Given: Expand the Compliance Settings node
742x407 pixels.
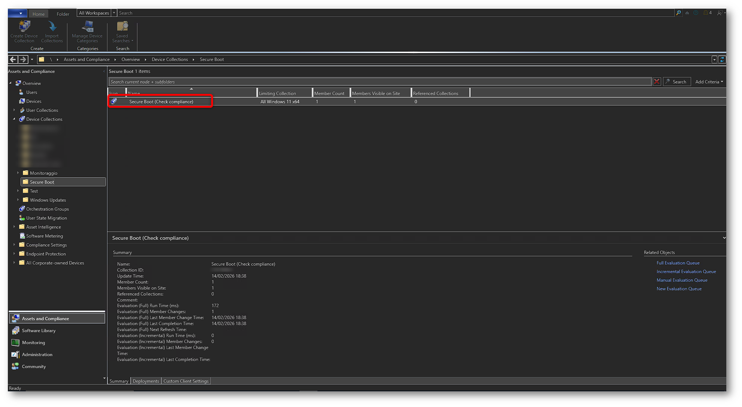Looking at the screenshot, I should (14, 245).
